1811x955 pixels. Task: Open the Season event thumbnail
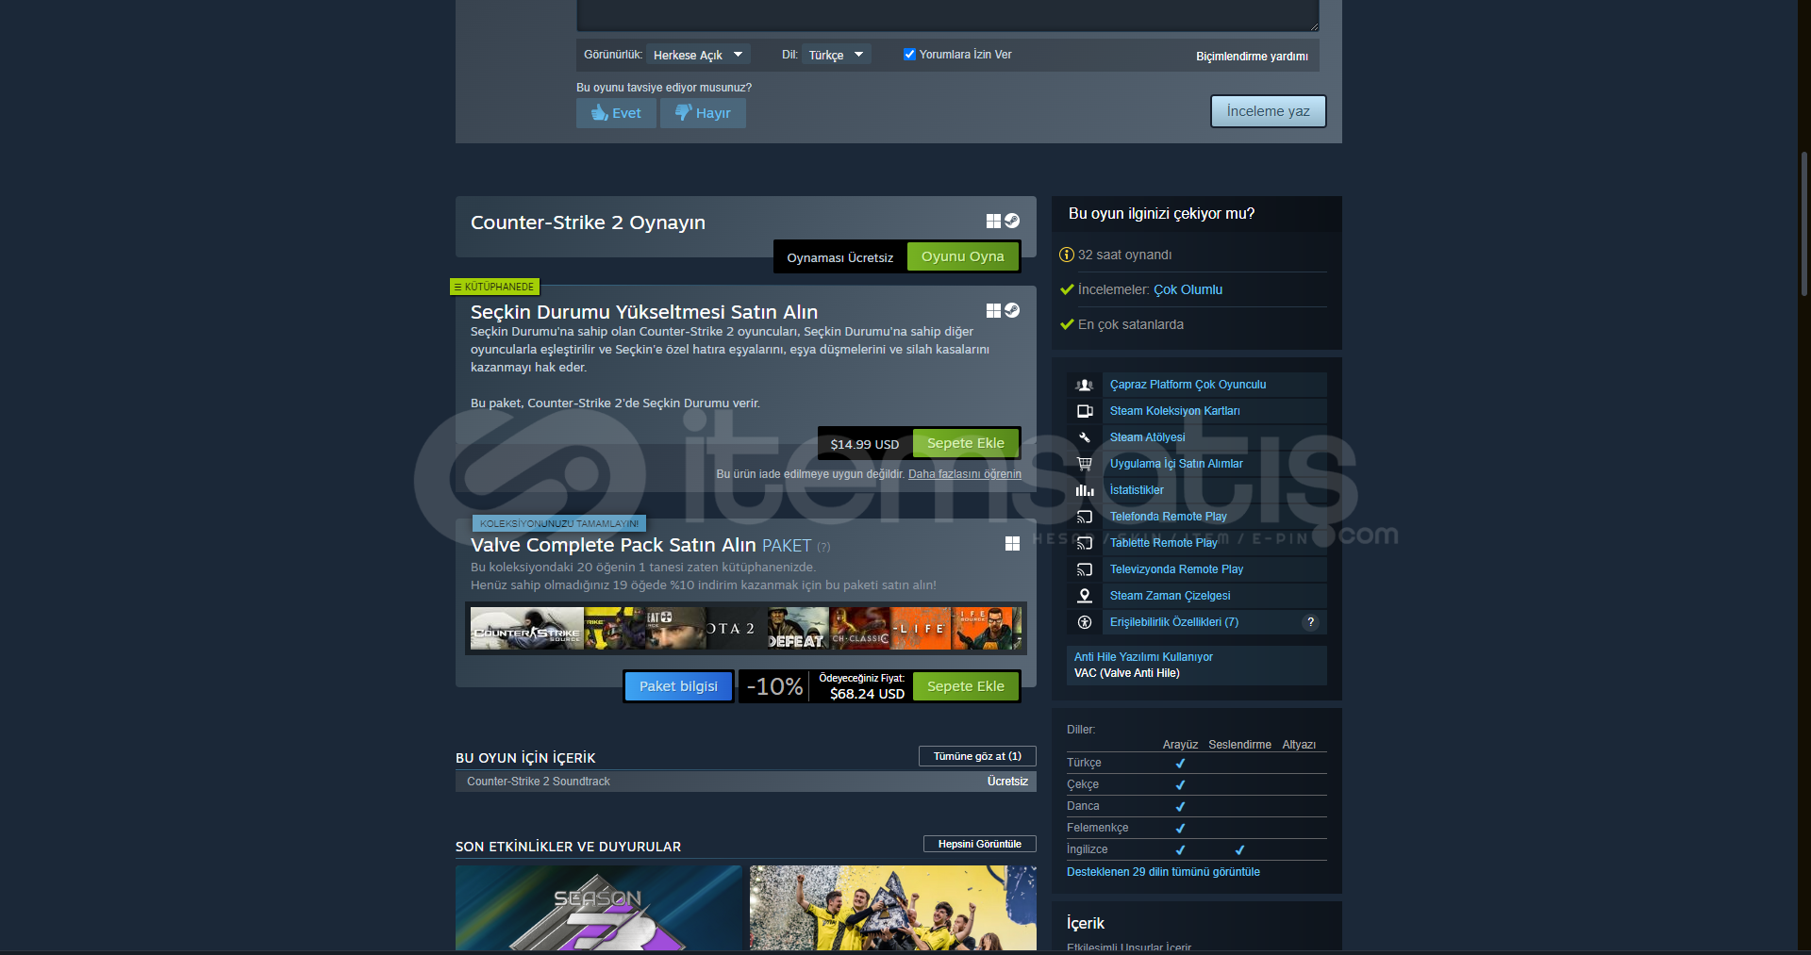pos(599,908)
